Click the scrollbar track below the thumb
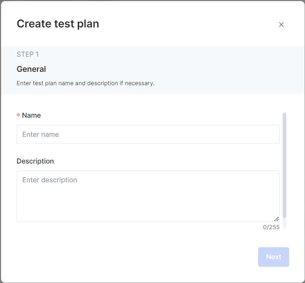Image resolution: width=305 pixels, height=283 pixels. pos(284,223)
